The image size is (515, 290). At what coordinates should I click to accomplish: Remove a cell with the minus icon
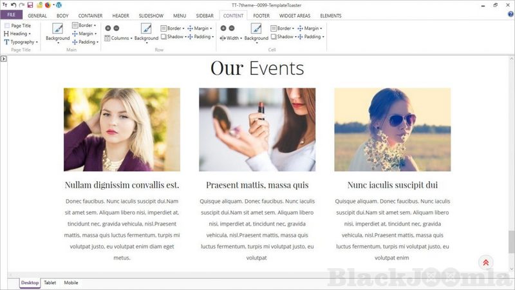(232, 28)
